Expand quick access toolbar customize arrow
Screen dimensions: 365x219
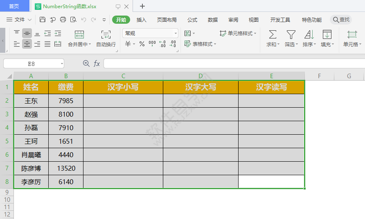(104, 20)
